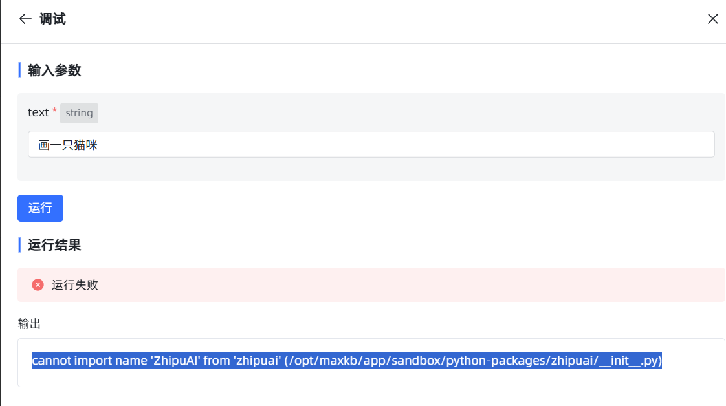
Task: Click the circular error badge on the result bar
Action: click(x=38, y=284)
